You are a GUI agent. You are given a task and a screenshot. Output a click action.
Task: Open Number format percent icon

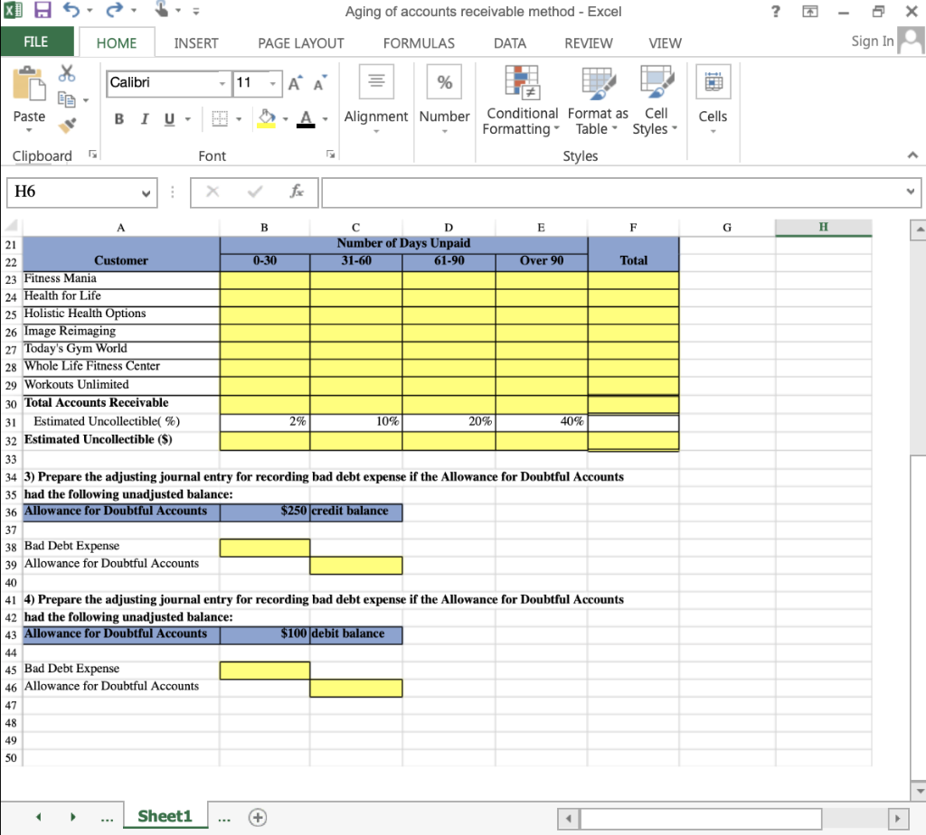444,81
